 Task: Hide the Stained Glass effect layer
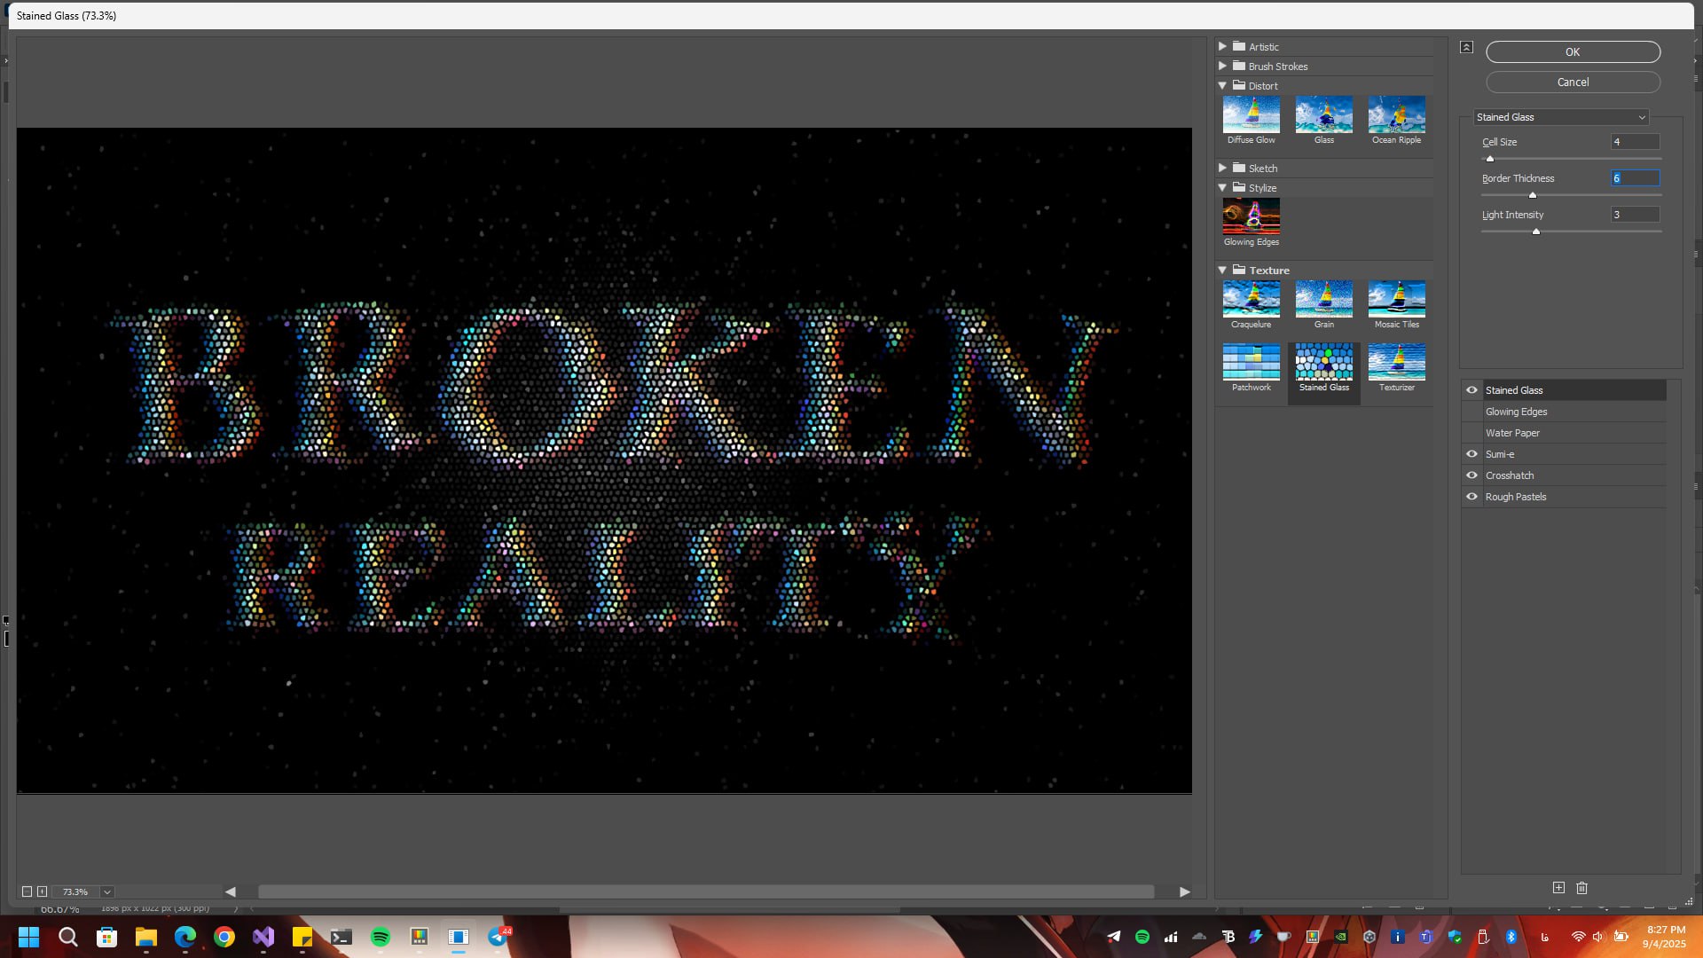click(x=1471, y=390)
